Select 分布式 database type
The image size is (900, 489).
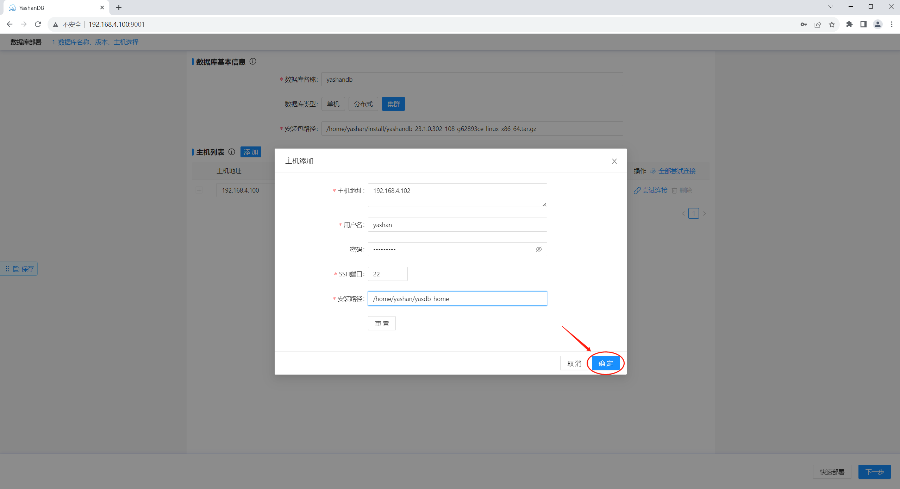click(x=363, y=104)
